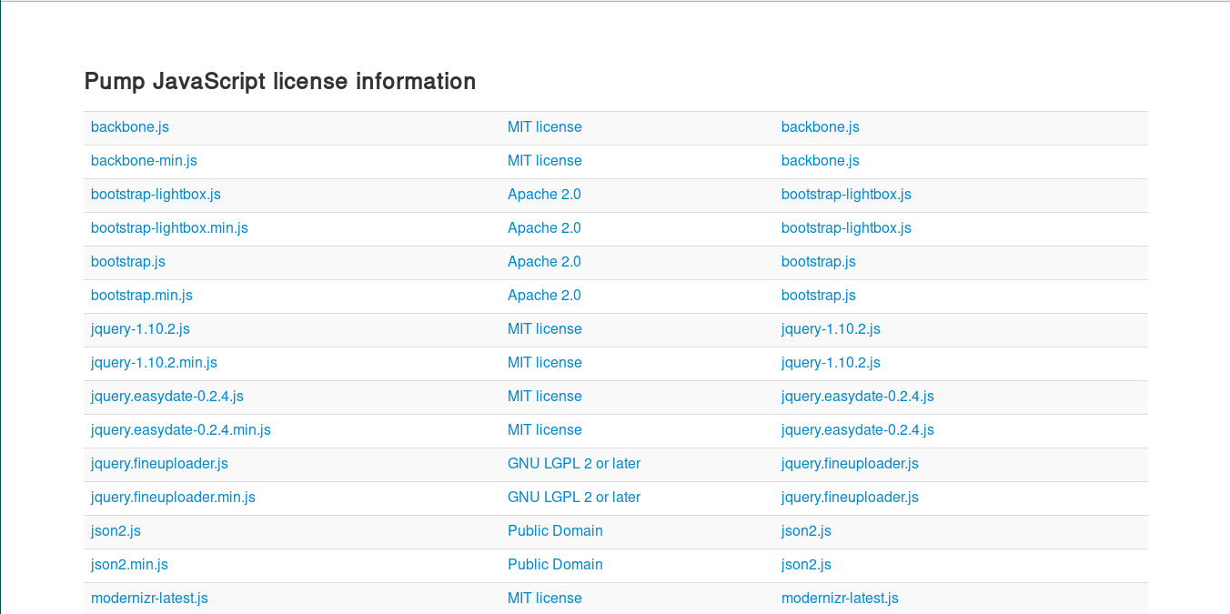The width and height of the screenshot is (1230, 614).
Task: Open the bootstrap.min.js file link
Action: point(142,296)
